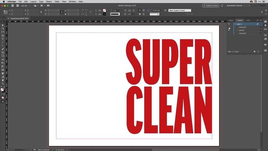Create new layer in Layers panel
This screenshot has width=268, height=151.
tap(255, 52)
